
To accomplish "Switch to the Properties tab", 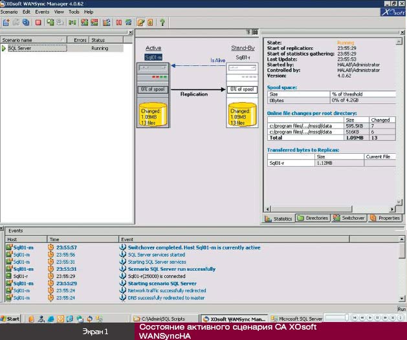I will 386,218.
